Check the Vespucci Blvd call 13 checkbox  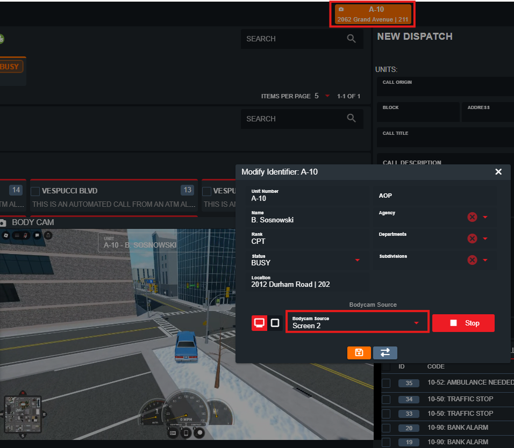point(35,191)
